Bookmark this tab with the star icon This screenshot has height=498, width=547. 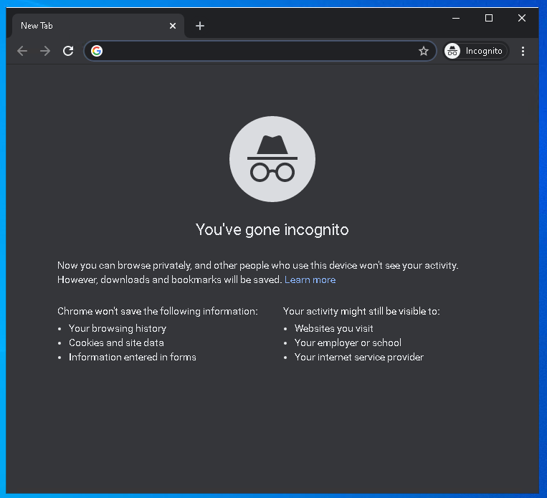coord(424,51)
